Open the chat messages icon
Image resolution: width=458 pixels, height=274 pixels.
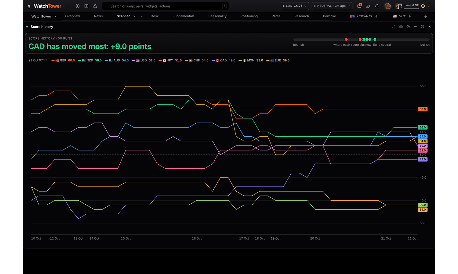point(368,6)
